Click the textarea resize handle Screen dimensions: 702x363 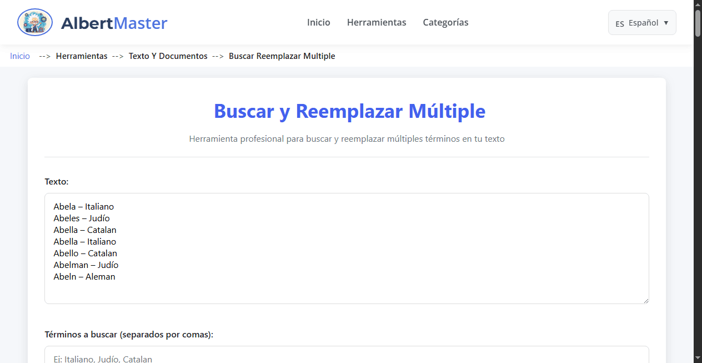[x=646, y=300]
